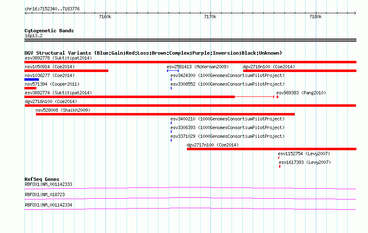
Task: Click the Cytogenetic Bands track title
Action: 49,31
